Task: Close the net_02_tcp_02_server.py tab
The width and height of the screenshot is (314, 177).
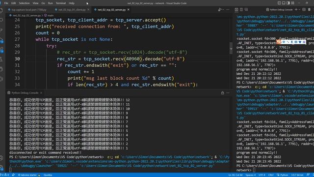Action: pyautogui.click(x=129, y=10)
